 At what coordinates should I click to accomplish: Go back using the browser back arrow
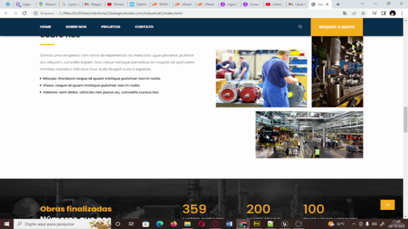click(6, 13)
